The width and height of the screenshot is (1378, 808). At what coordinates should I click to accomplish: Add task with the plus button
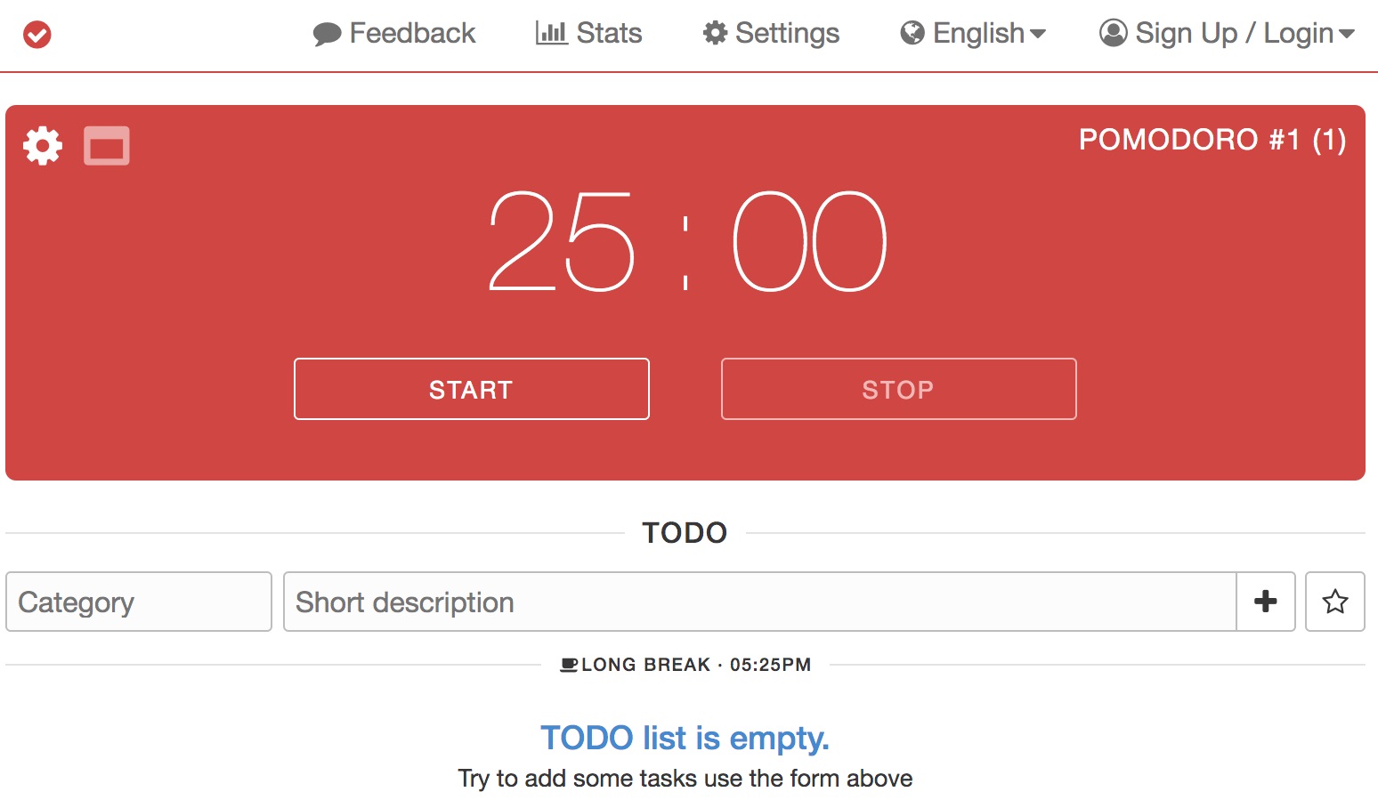coord(1265,602)
